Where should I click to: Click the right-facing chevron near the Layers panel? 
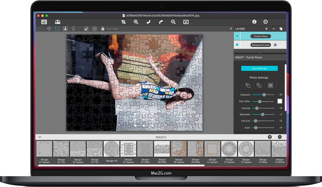click(231, 28)
